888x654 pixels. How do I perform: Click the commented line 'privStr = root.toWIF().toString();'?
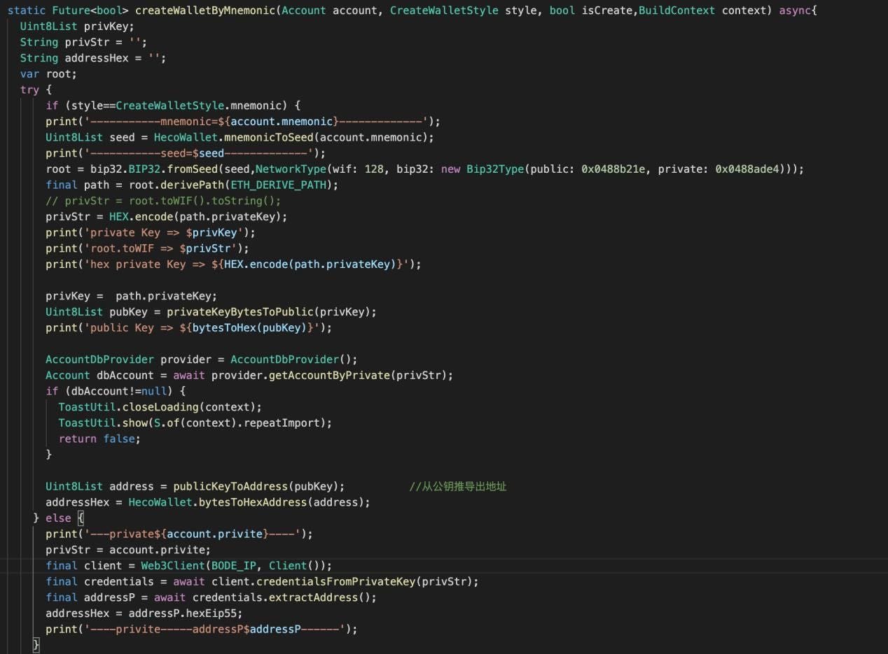[163, 200]
